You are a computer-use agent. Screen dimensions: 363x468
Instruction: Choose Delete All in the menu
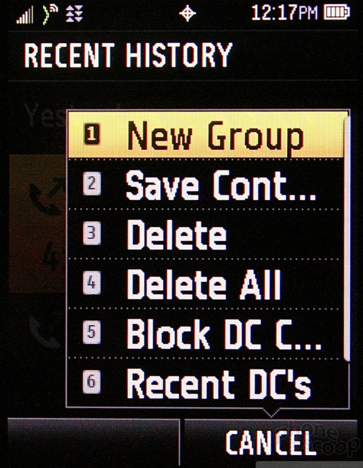[x=206, y=284]
